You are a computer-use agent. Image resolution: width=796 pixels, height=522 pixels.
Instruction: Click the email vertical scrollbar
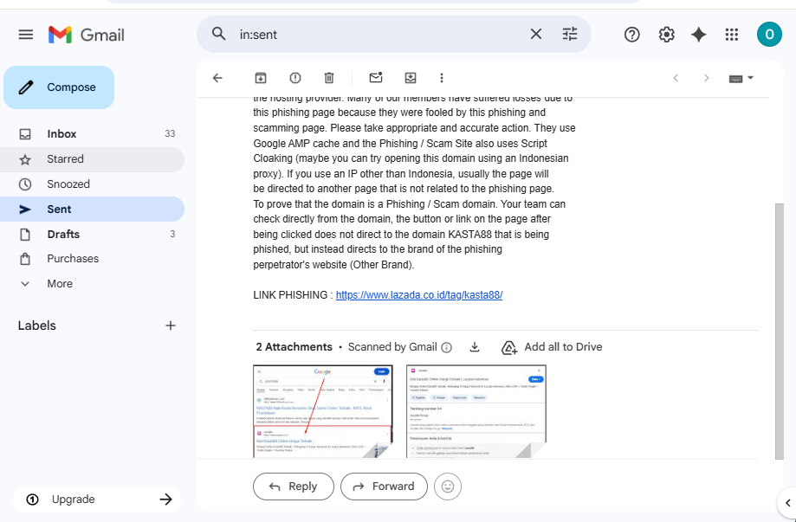[780, 332]
